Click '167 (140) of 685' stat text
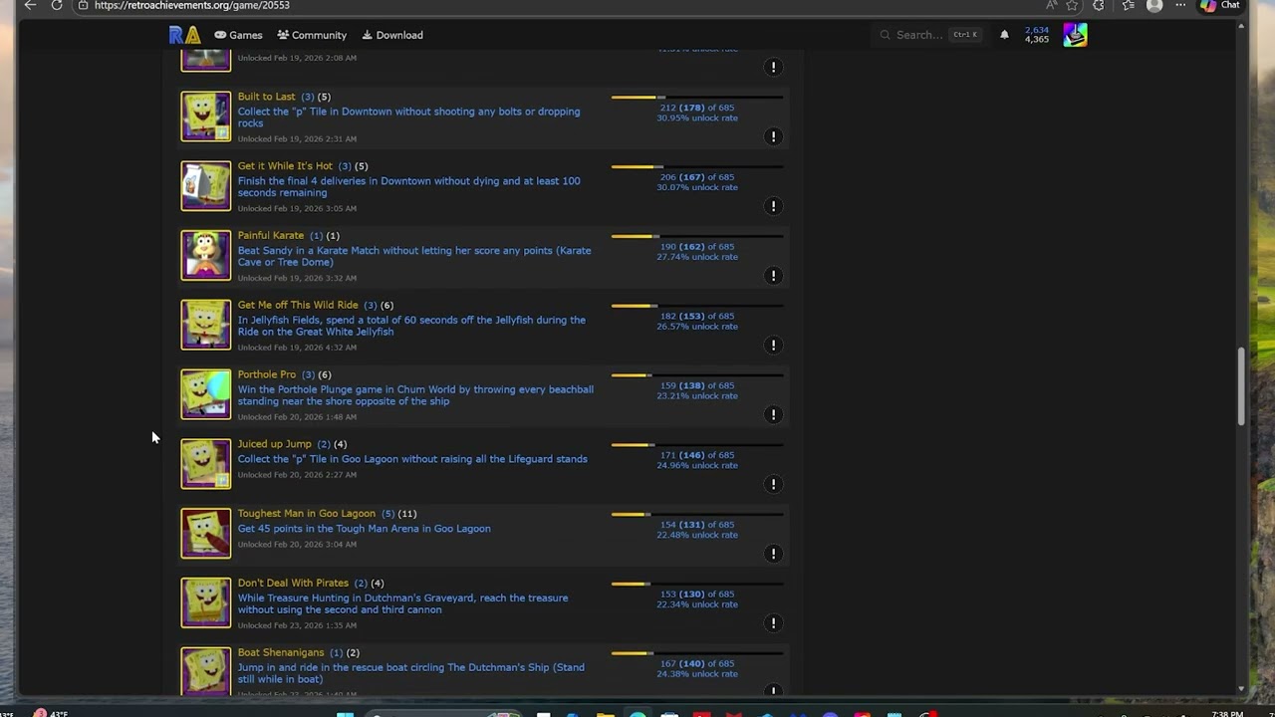This screenshot has width=1275, height=717. pyautogui.click(x=697, y=663)
